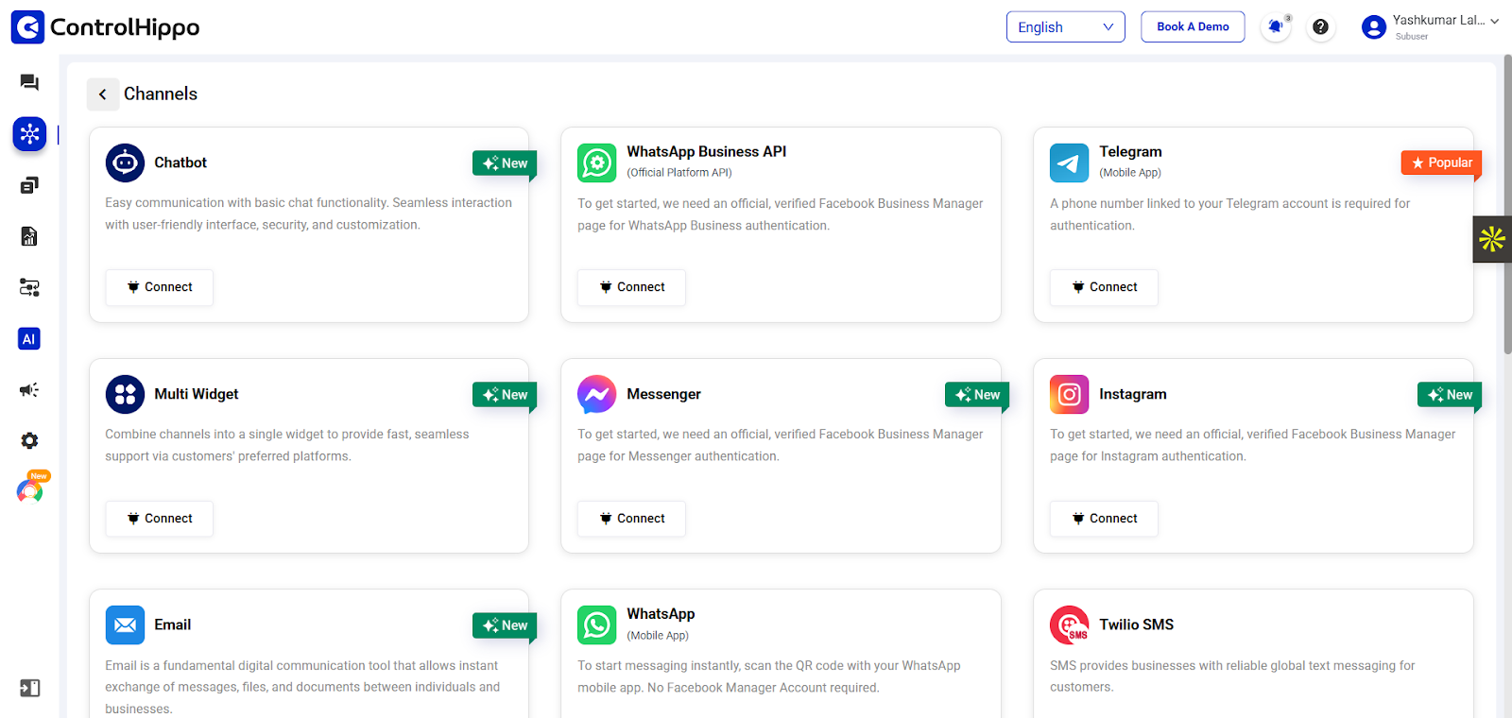Connect the Messenger channel
Viewport: 1512px width, 718px height.
pos(632,519)
